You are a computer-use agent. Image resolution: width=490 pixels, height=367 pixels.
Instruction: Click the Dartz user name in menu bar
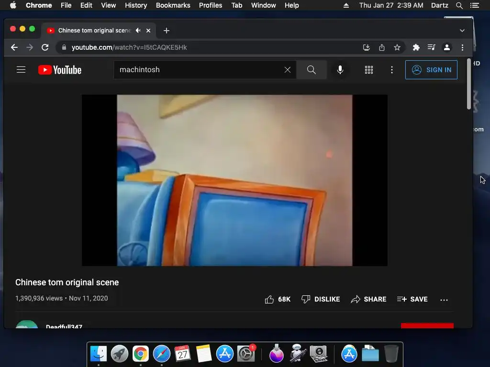pos(439,5)
